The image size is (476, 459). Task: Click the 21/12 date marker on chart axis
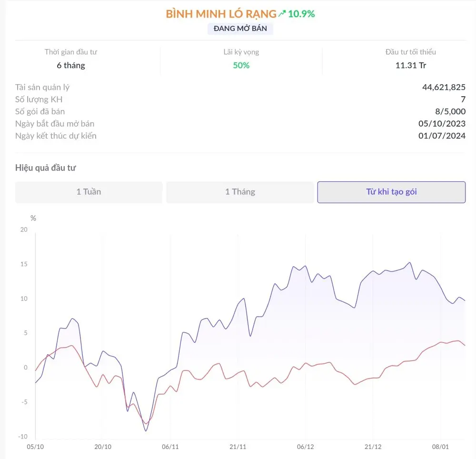coord(373,447)
